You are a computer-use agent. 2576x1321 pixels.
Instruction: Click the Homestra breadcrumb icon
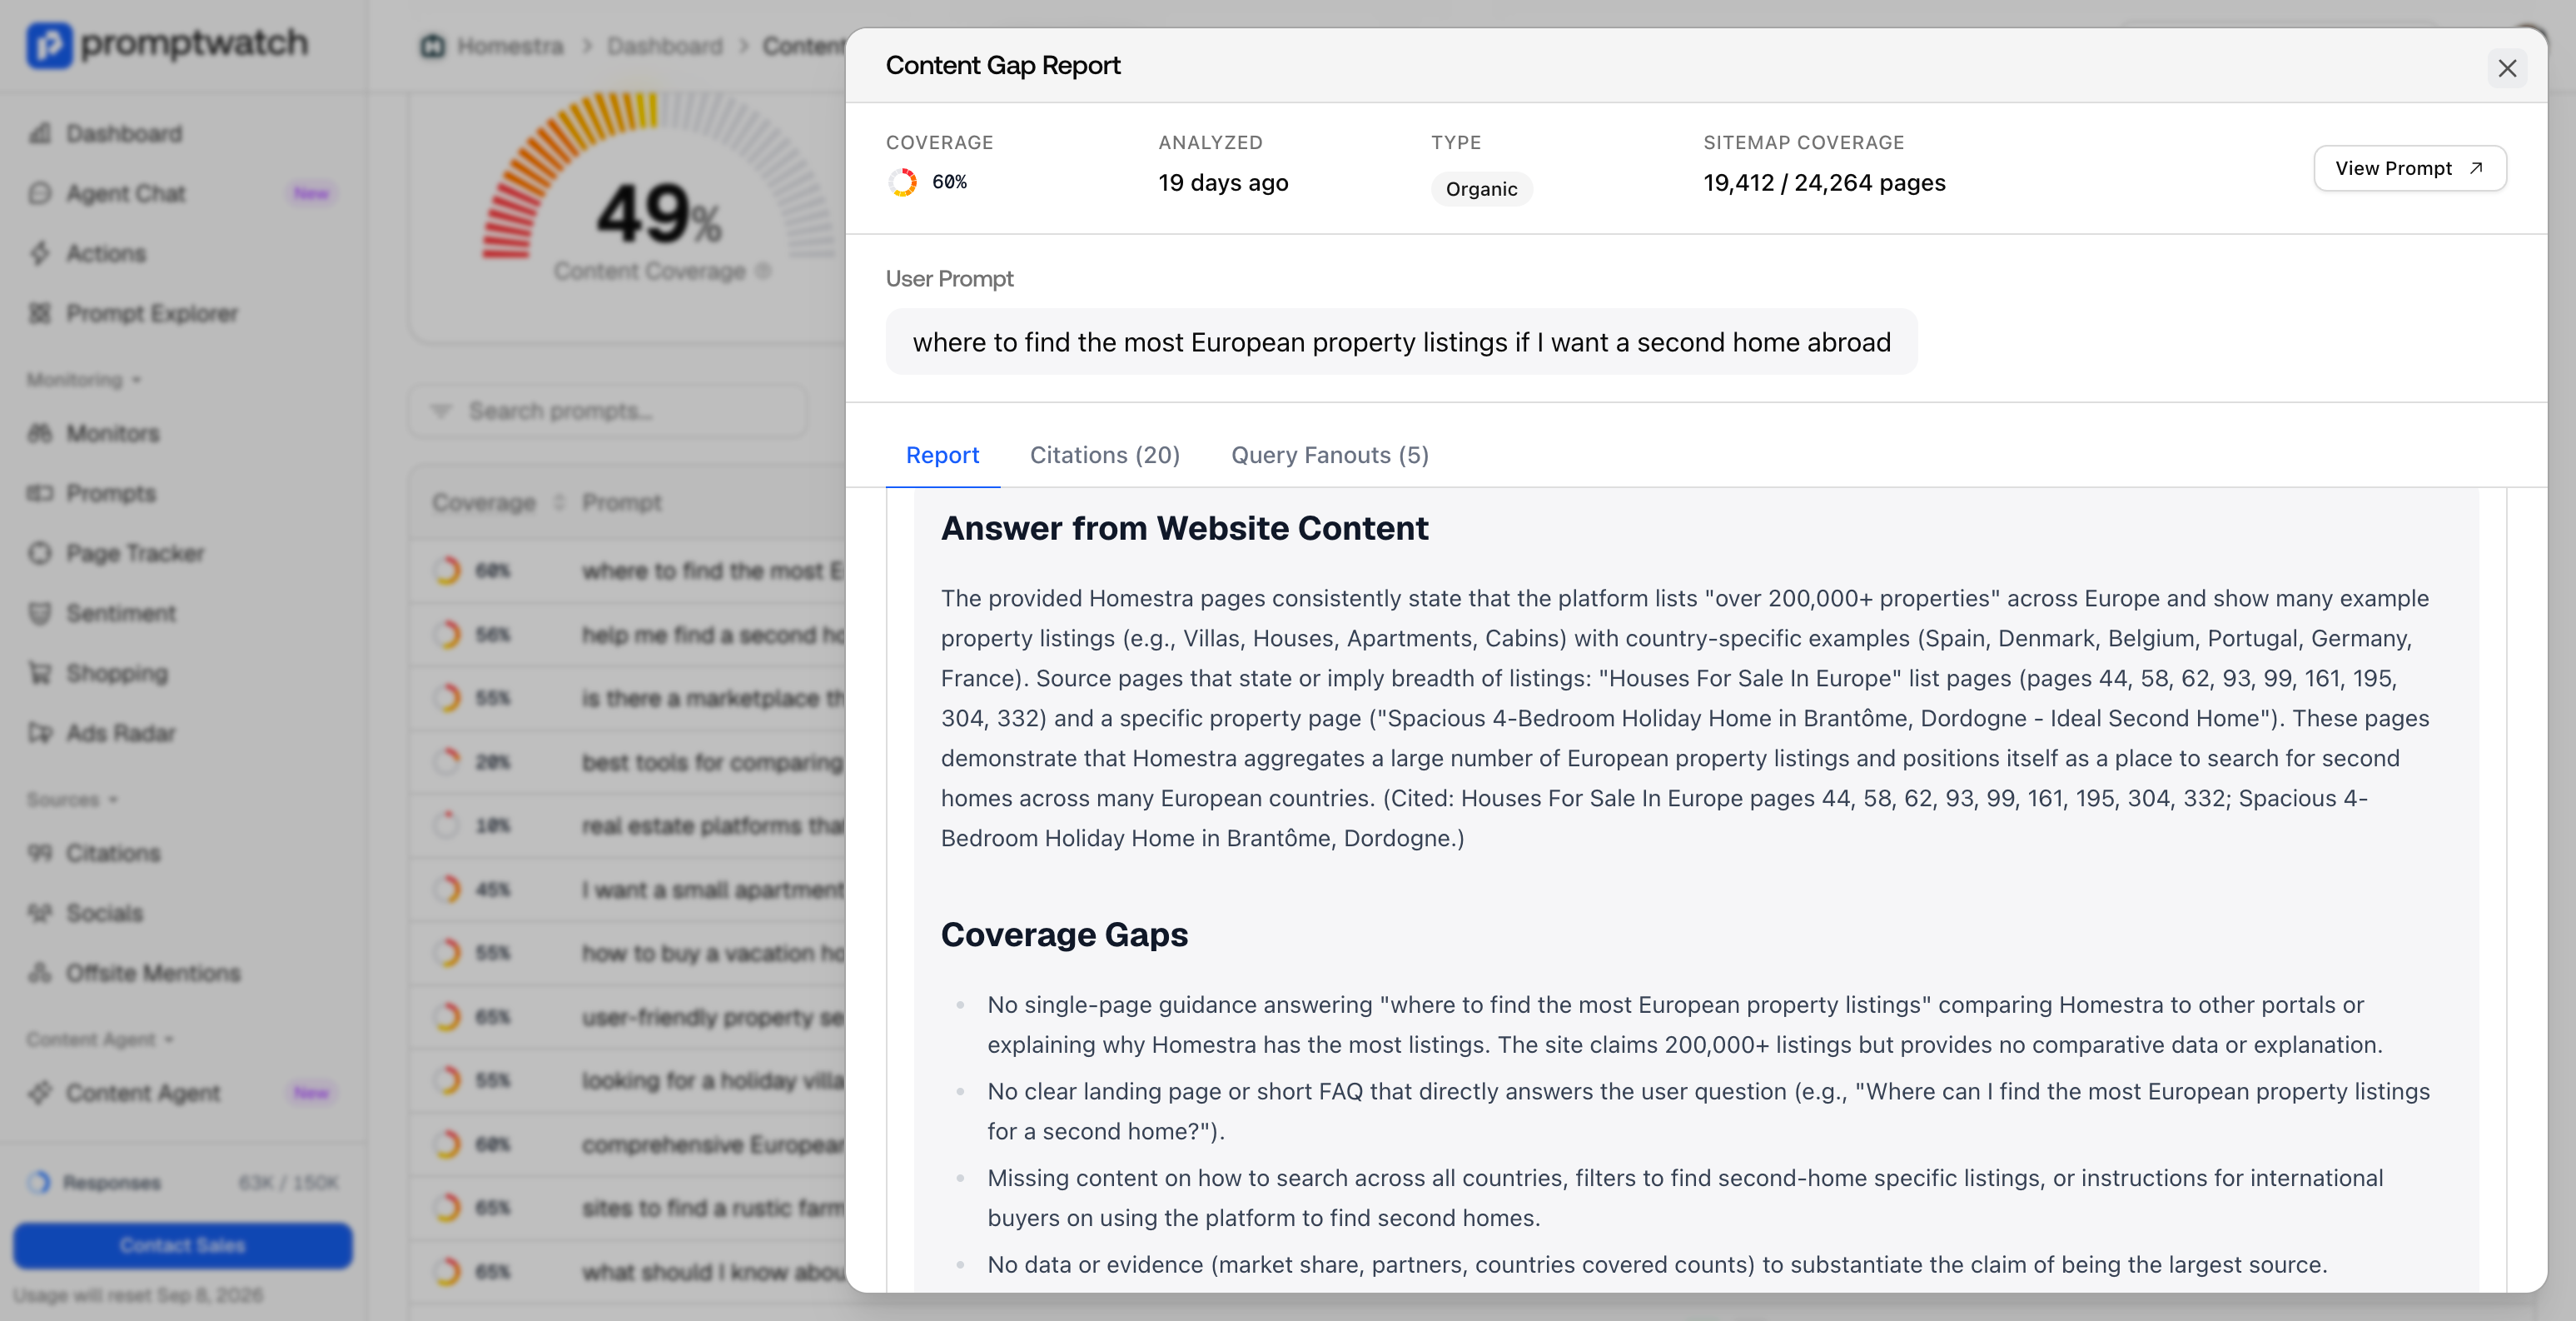coord(432,46)
